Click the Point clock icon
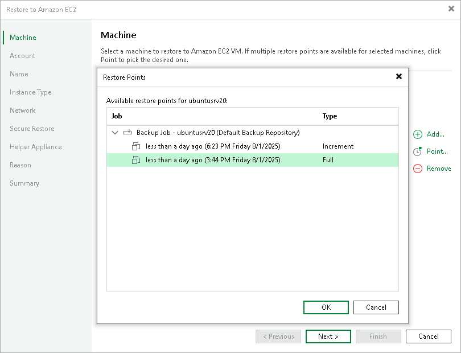 coord(418,151)
